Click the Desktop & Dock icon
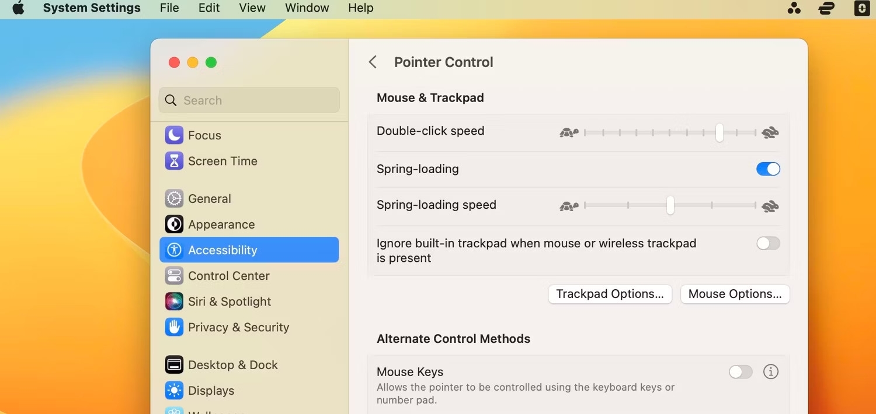This screenshot has height=414, width=876. 174,365
